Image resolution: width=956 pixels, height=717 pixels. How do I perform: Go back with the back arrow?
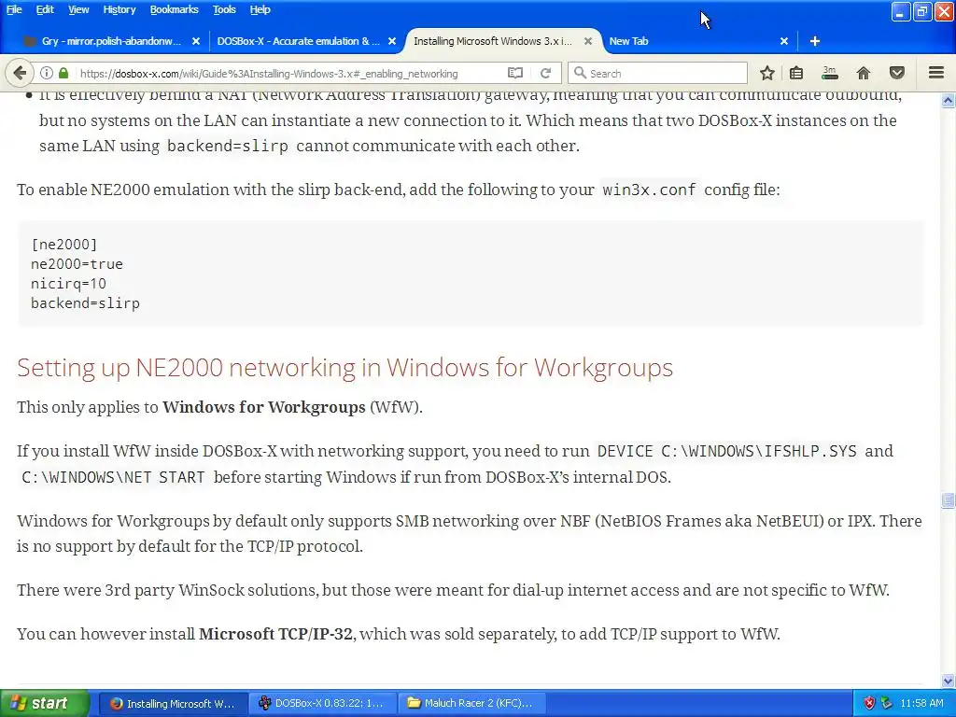coord(20,73)
